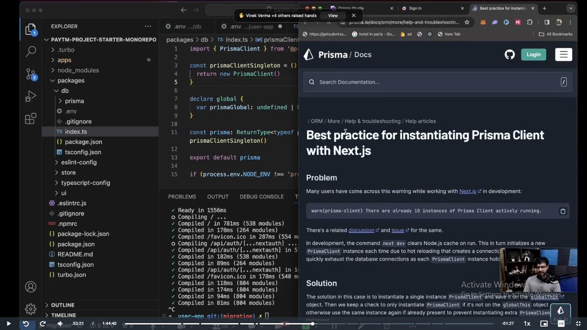Click the Search Documentation field
This screenshot has height=330, width=587.
438,82
